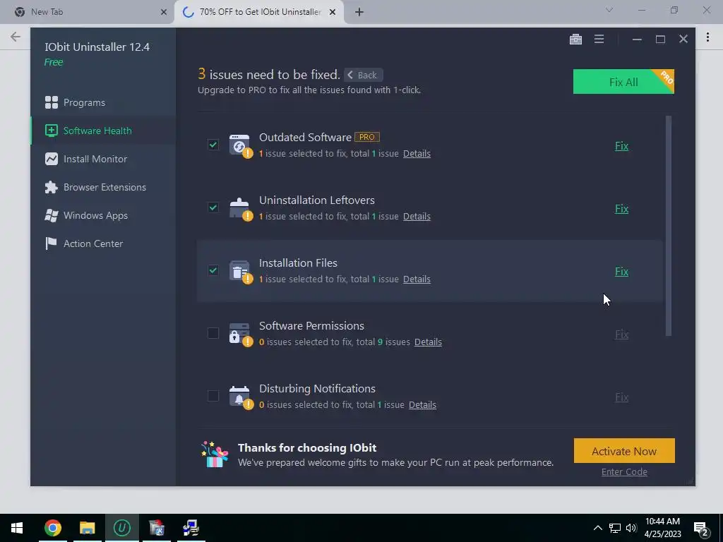This screenshot has height=542, width=723.
Task: Uncheck the Installation Files checkbox
Action: [213, 270]
